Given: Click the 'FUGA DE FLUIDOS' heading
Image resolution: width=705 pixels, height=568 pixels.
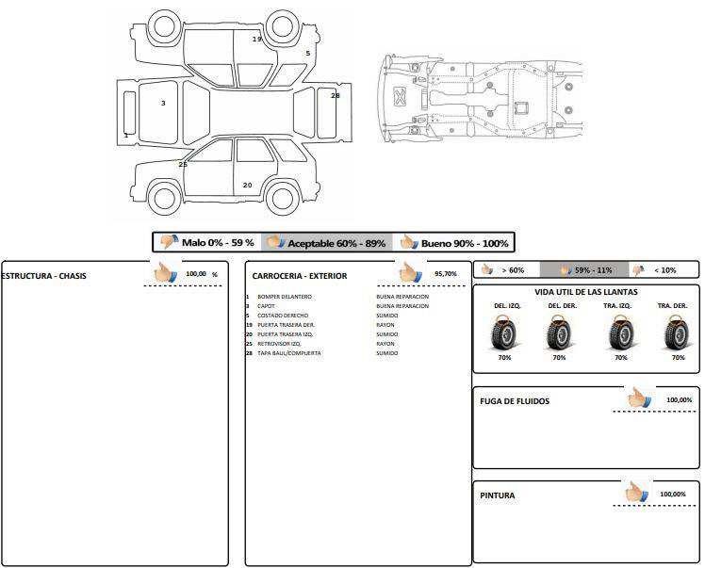Looking at the screenshot, I should tap(515, 401).
